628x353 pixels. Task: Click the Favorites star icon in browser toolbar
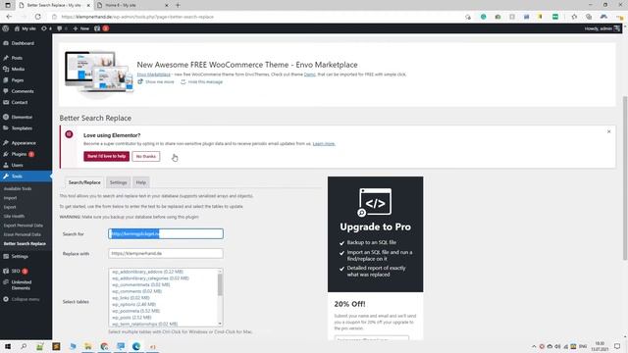[x=574, y=17]
